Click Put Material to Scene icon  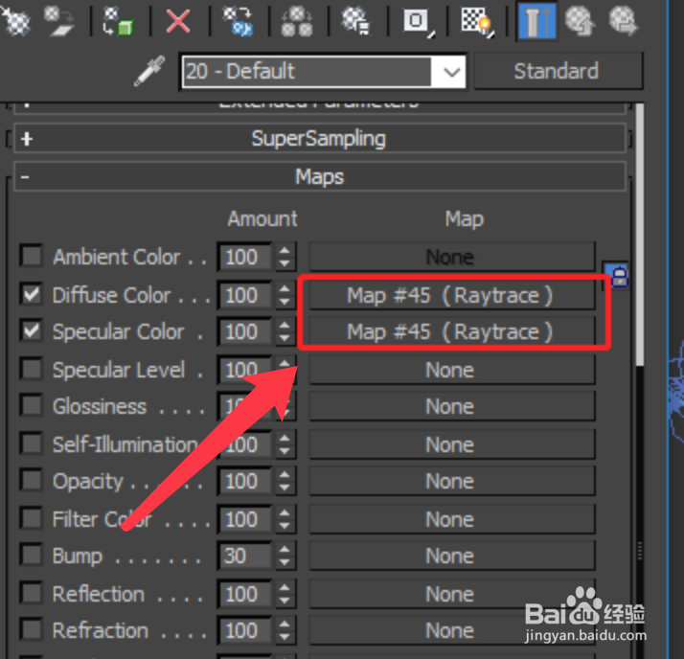pyautogui.click(x=58, y=20)
